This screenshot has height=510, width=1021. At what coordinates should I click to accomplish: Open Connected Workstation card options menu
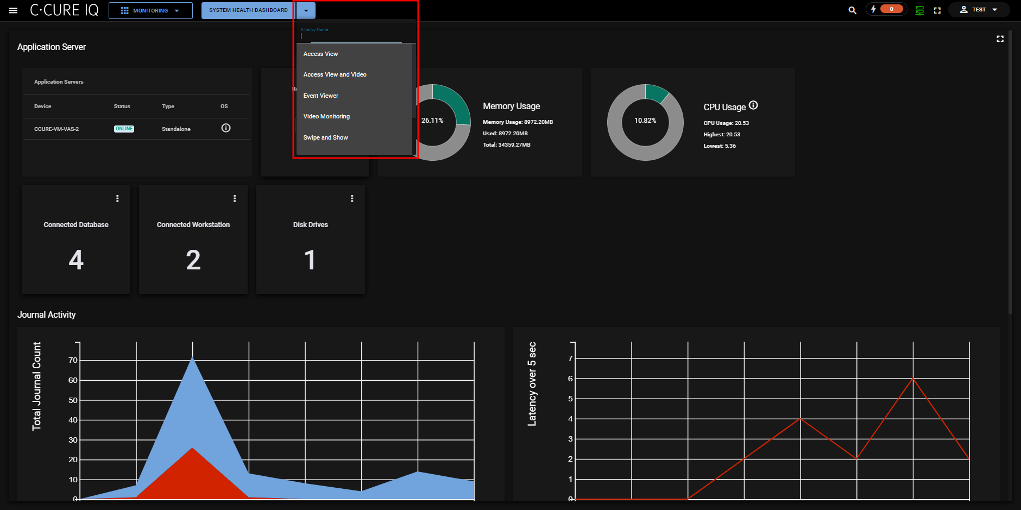[235, 199]
